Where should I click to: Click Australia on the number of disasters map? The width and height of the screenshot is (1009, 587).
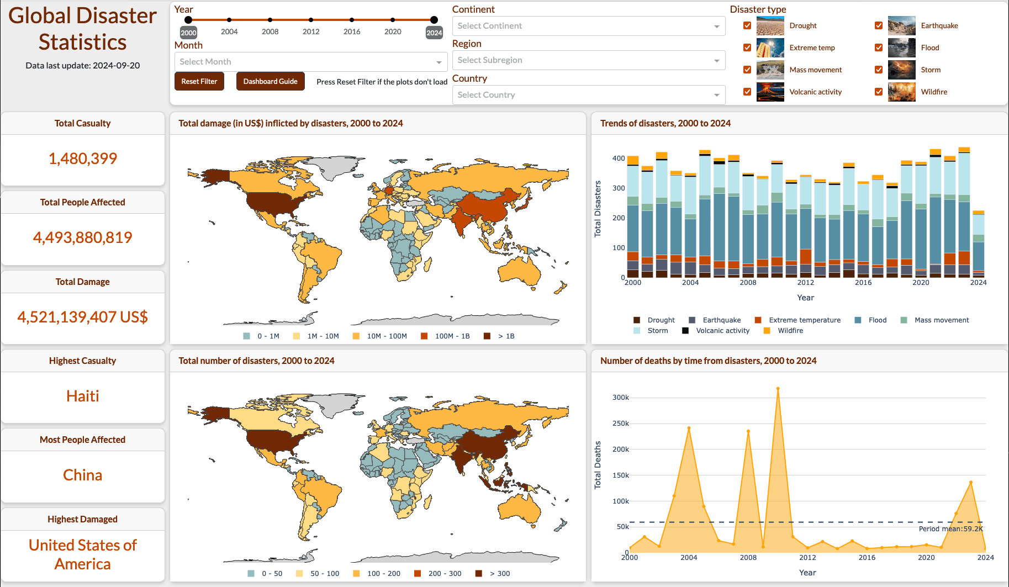[520, 509]
